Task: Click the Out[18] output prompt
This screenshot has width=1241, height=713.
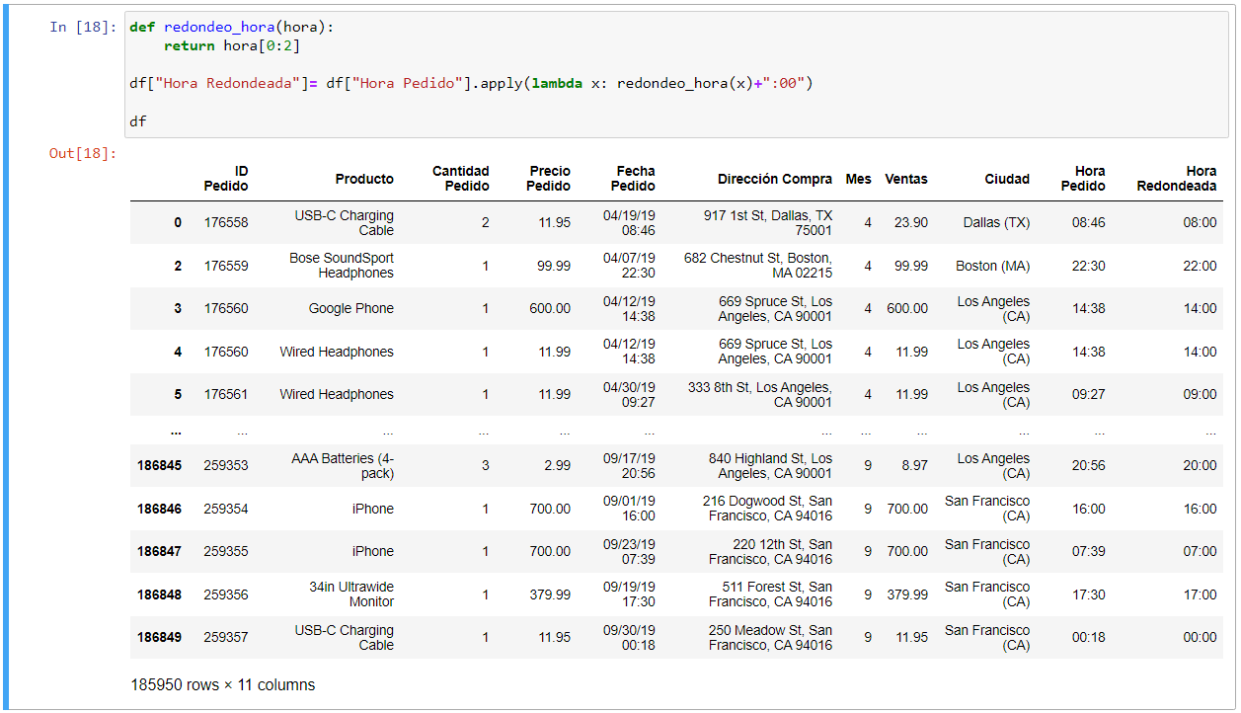Action: click(83, 153)
